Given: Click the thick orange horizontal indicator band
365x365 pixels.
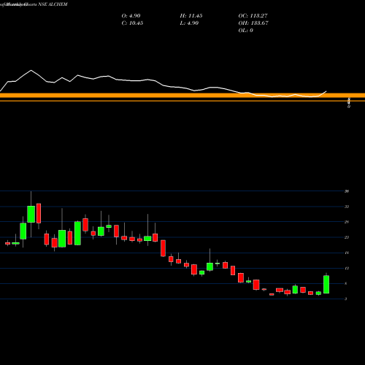Looking at the screenshot, I should coord(182,96).
